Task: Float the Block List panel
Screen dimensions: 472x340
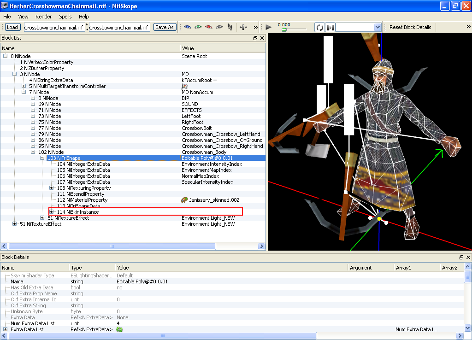Action: click(x=255, y=38)
